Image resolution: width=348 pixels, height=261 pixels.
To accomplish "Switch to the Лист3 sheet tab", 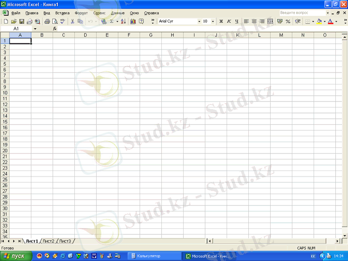I will tap(65, 241).
